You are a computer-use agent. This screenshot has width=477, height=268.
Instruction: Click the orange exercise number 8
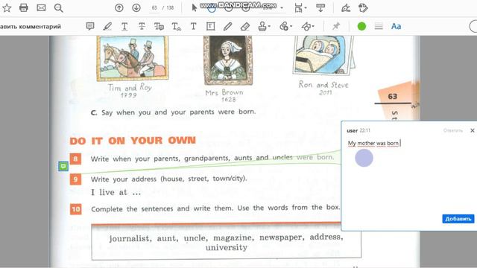75,159
